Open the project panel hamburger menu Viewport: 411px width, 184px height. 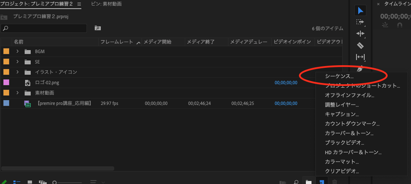pos(80,4)
